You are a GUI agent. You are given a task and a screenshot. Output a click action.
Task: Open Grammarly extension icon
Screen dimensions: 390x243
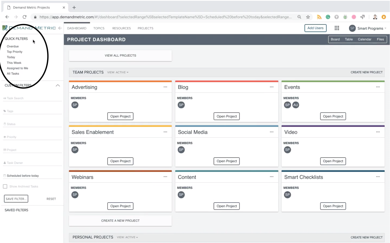328,17
